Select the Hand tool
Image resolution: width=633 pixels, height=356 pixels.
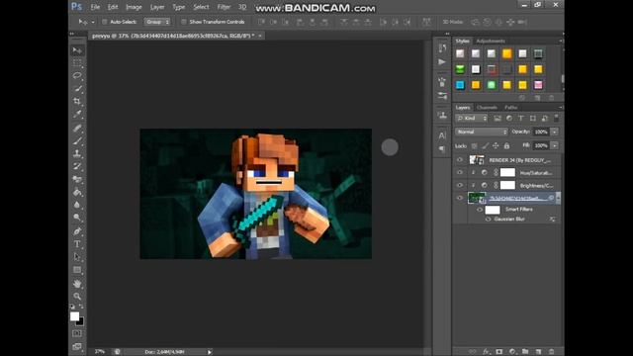point(77,284)
